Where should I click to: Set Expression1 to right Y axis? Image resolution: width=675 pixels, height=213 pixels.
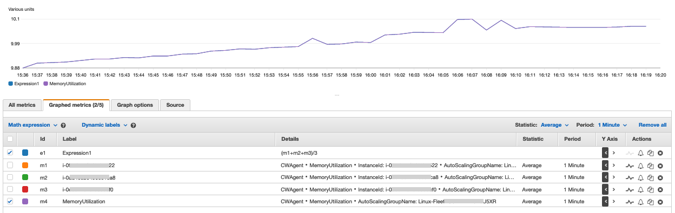pyautogui.click(x=613, y=153)
